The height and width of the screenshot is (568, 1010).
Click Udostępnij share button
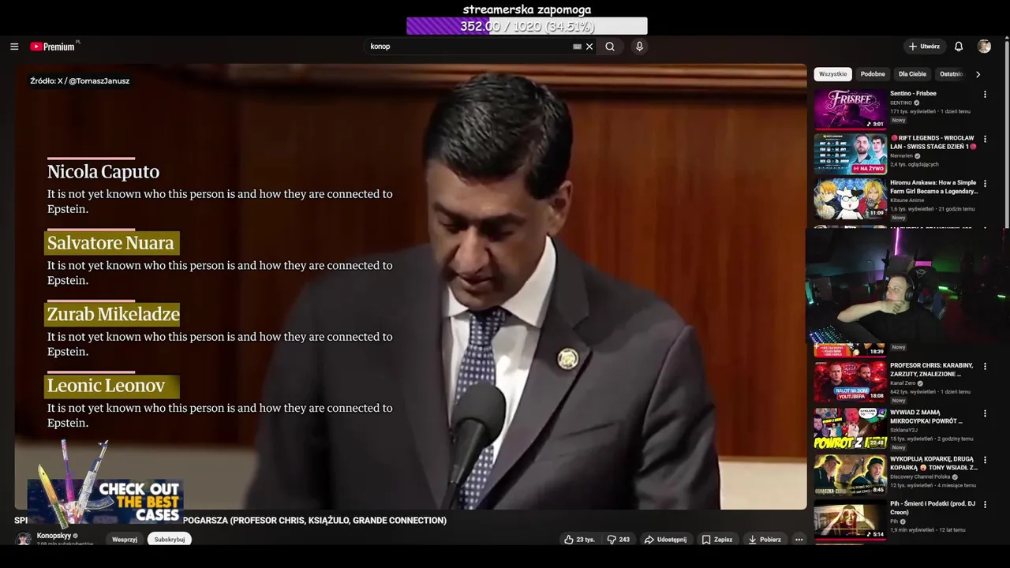[x=665, y=540]
